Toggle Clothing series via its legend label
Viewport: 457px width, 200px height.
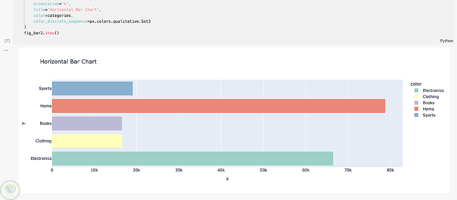[430, 97]
